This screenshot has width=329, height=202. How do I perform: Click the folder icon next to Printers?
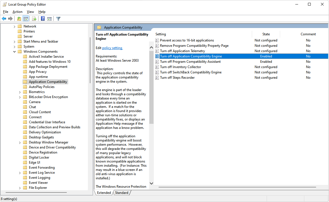pos(20,31)
